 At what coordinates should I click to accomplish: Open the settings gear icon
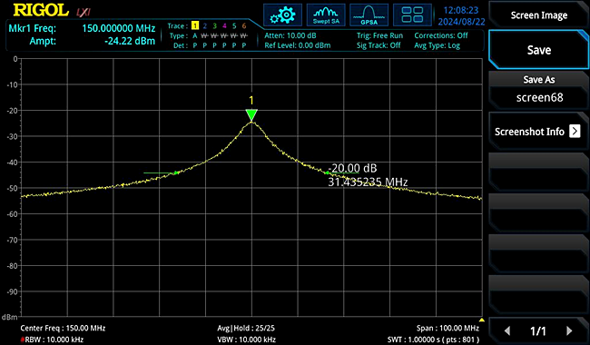pos(282,15)
